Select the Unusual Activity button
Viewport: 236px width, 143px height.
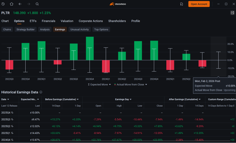point(79,30)
